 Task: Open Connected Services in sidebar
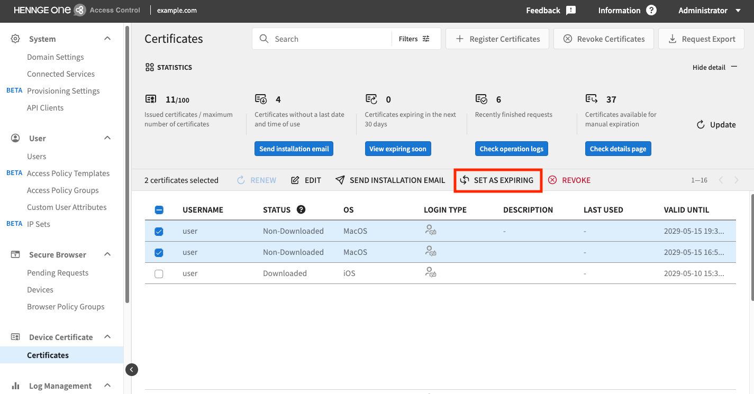[61, 74]
